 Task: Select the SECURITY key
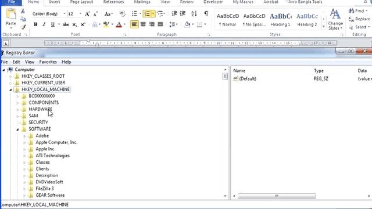coord(38,122)
